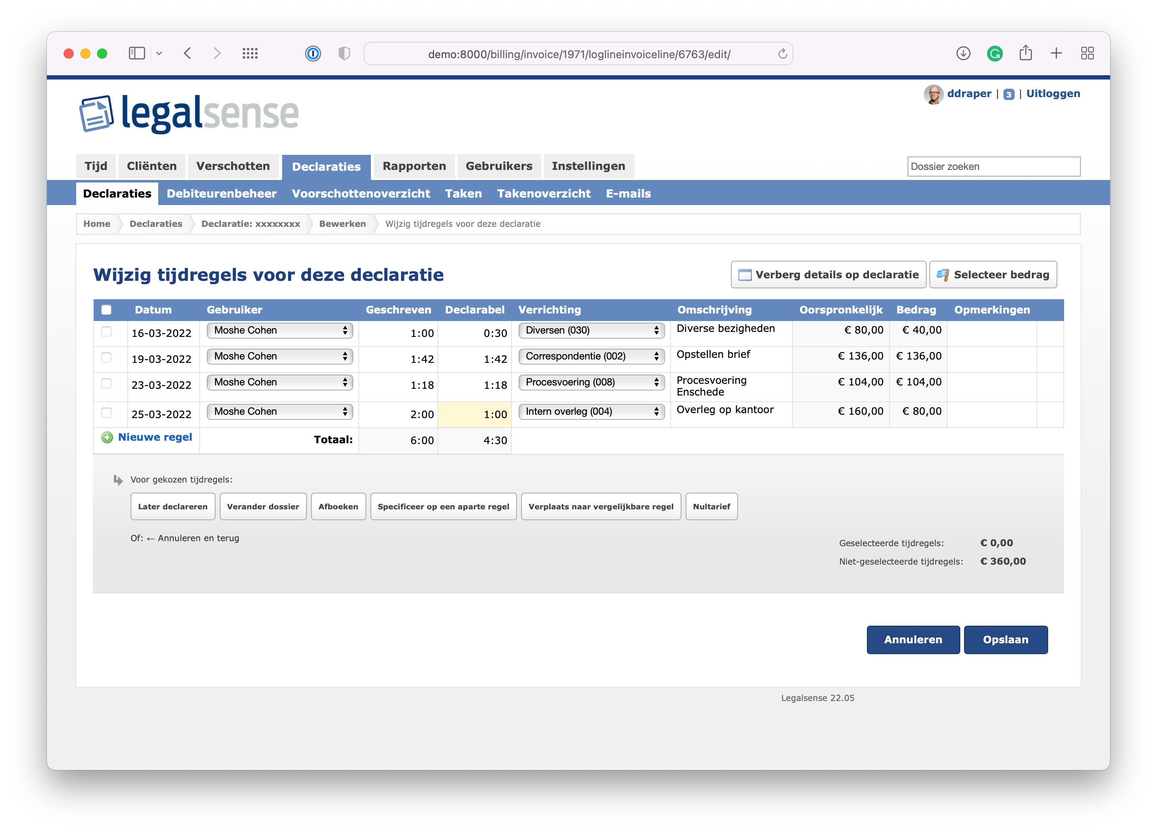The height and width of the screenshot is (832, 1157).
Task: Click Specificeer op een aparte regel
Action: [x=443, y=506]
